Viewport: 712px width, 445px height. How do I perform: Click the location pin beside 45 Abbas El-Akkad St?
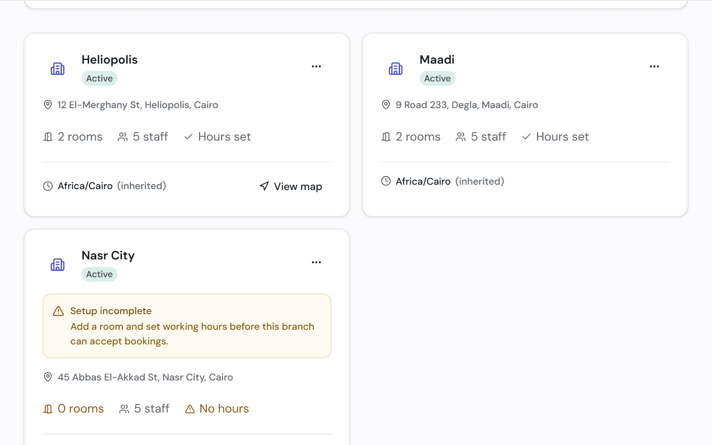(x=48, y=377)
